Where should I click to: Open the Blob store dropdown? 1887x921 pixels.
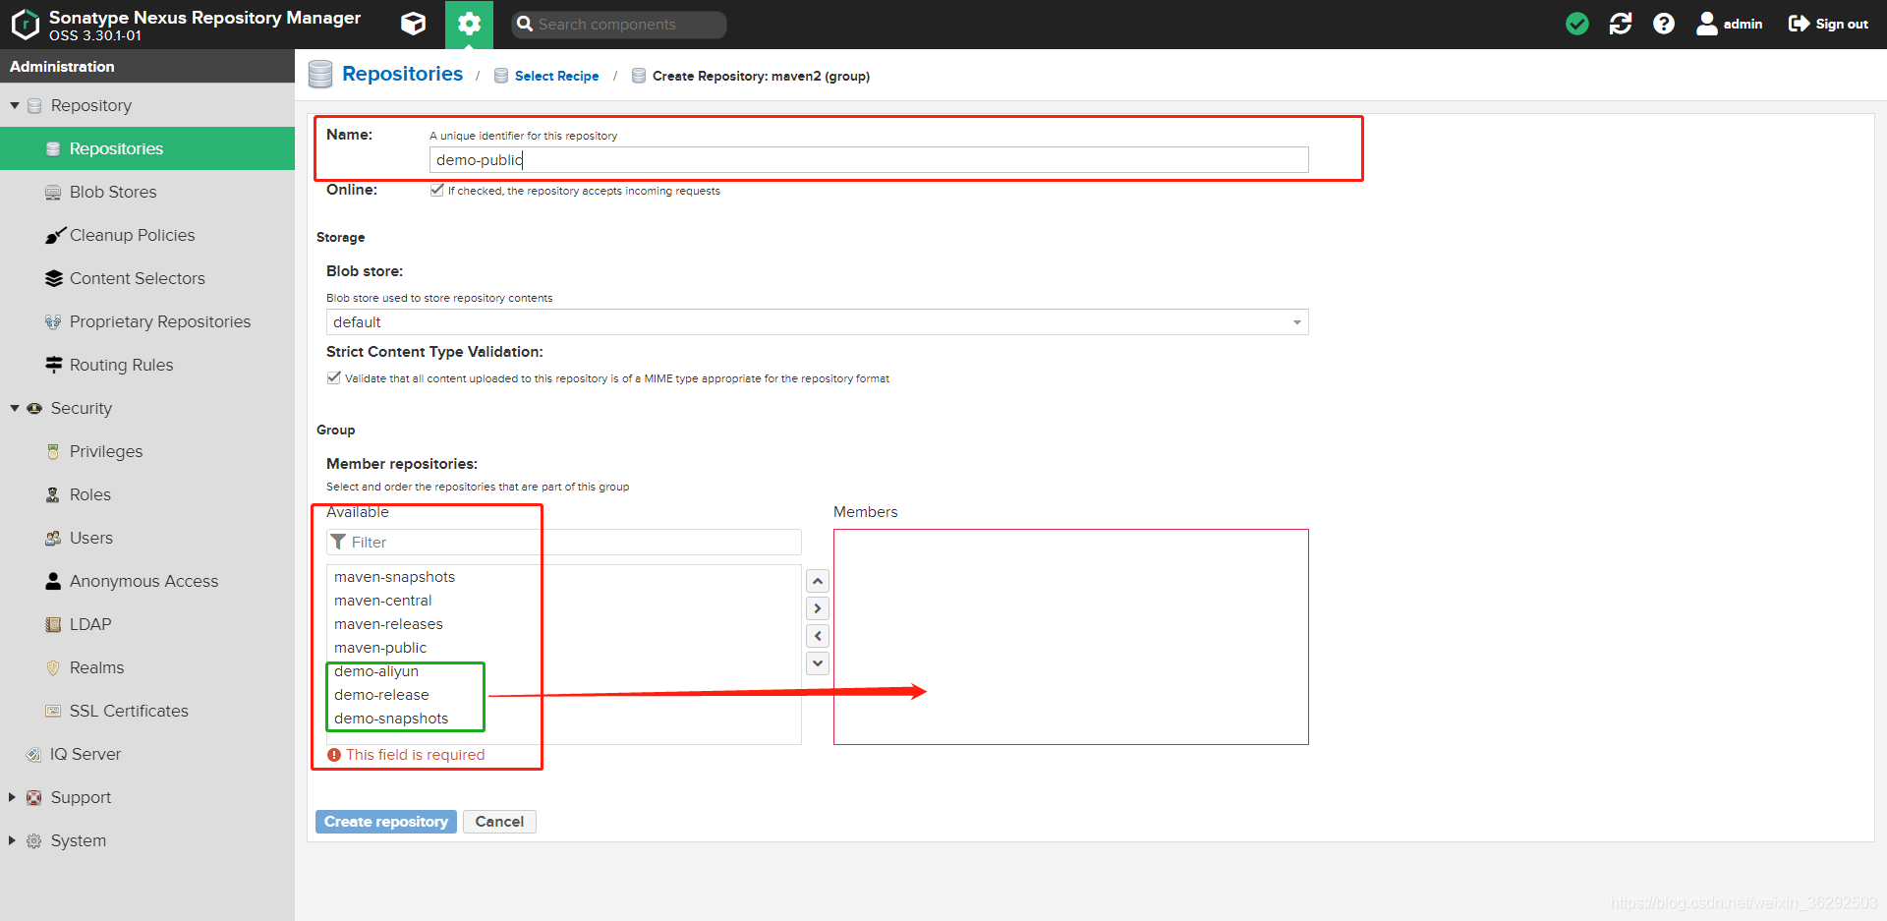[818, 322]
